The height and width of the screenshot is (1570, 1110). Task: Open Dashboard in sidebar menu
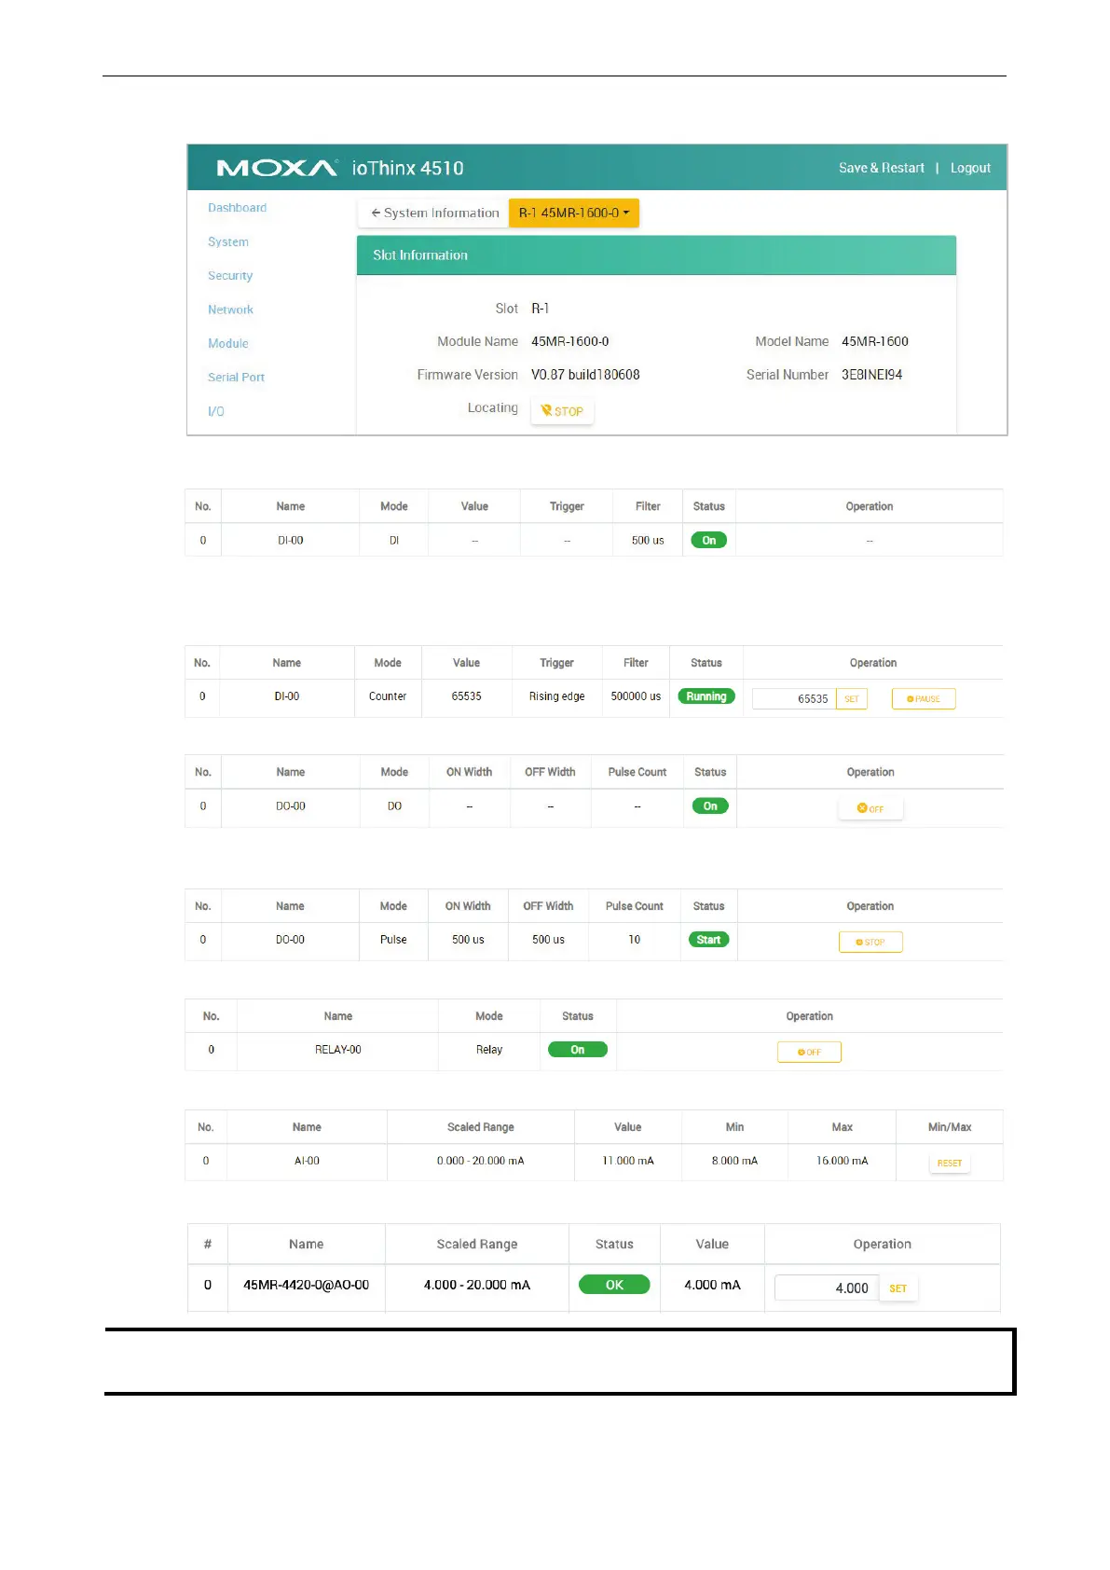tap(237, 208)
